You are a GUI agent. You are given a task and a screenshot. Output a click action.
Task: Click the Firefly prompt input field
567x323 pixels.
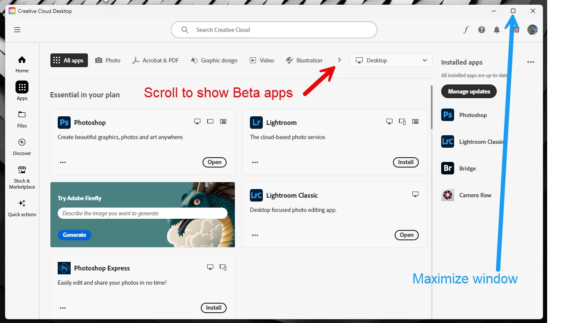click(x=143, y=213)
